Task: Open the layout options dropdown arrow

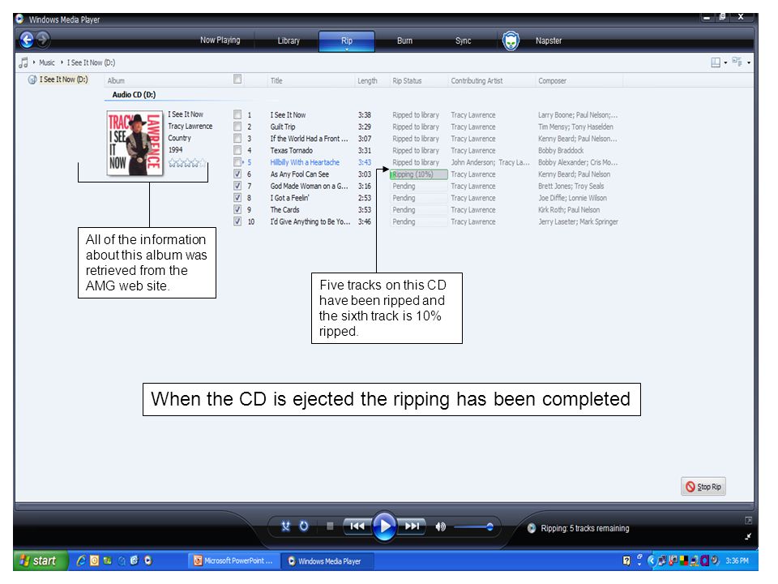Action: click(x=725, y=63)
